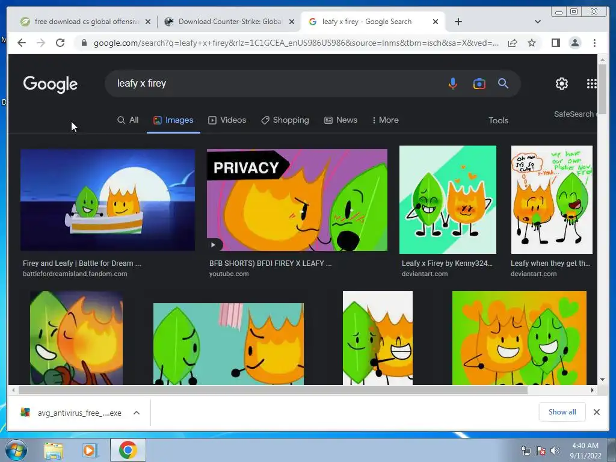Open Kenny324 teal Leafy x Firey thumbnail
Viewport: 616px width, 462px height.
click(x=448, y=200)
